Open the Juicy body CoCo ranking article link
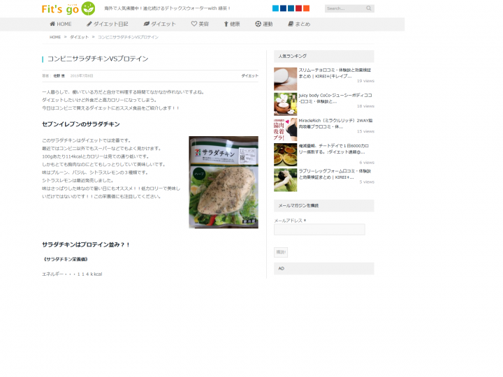Image resolution: width=503 pixels, height=377 pixels. [335, 98]
